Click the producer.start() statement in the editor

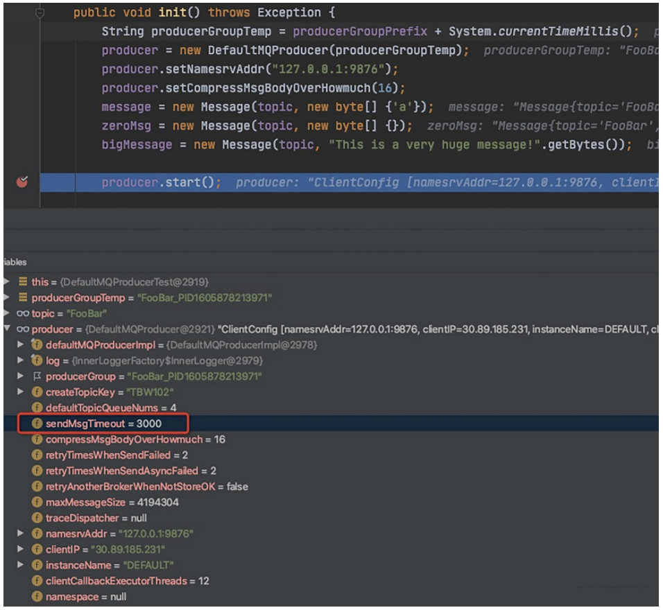tap(161, 182)
